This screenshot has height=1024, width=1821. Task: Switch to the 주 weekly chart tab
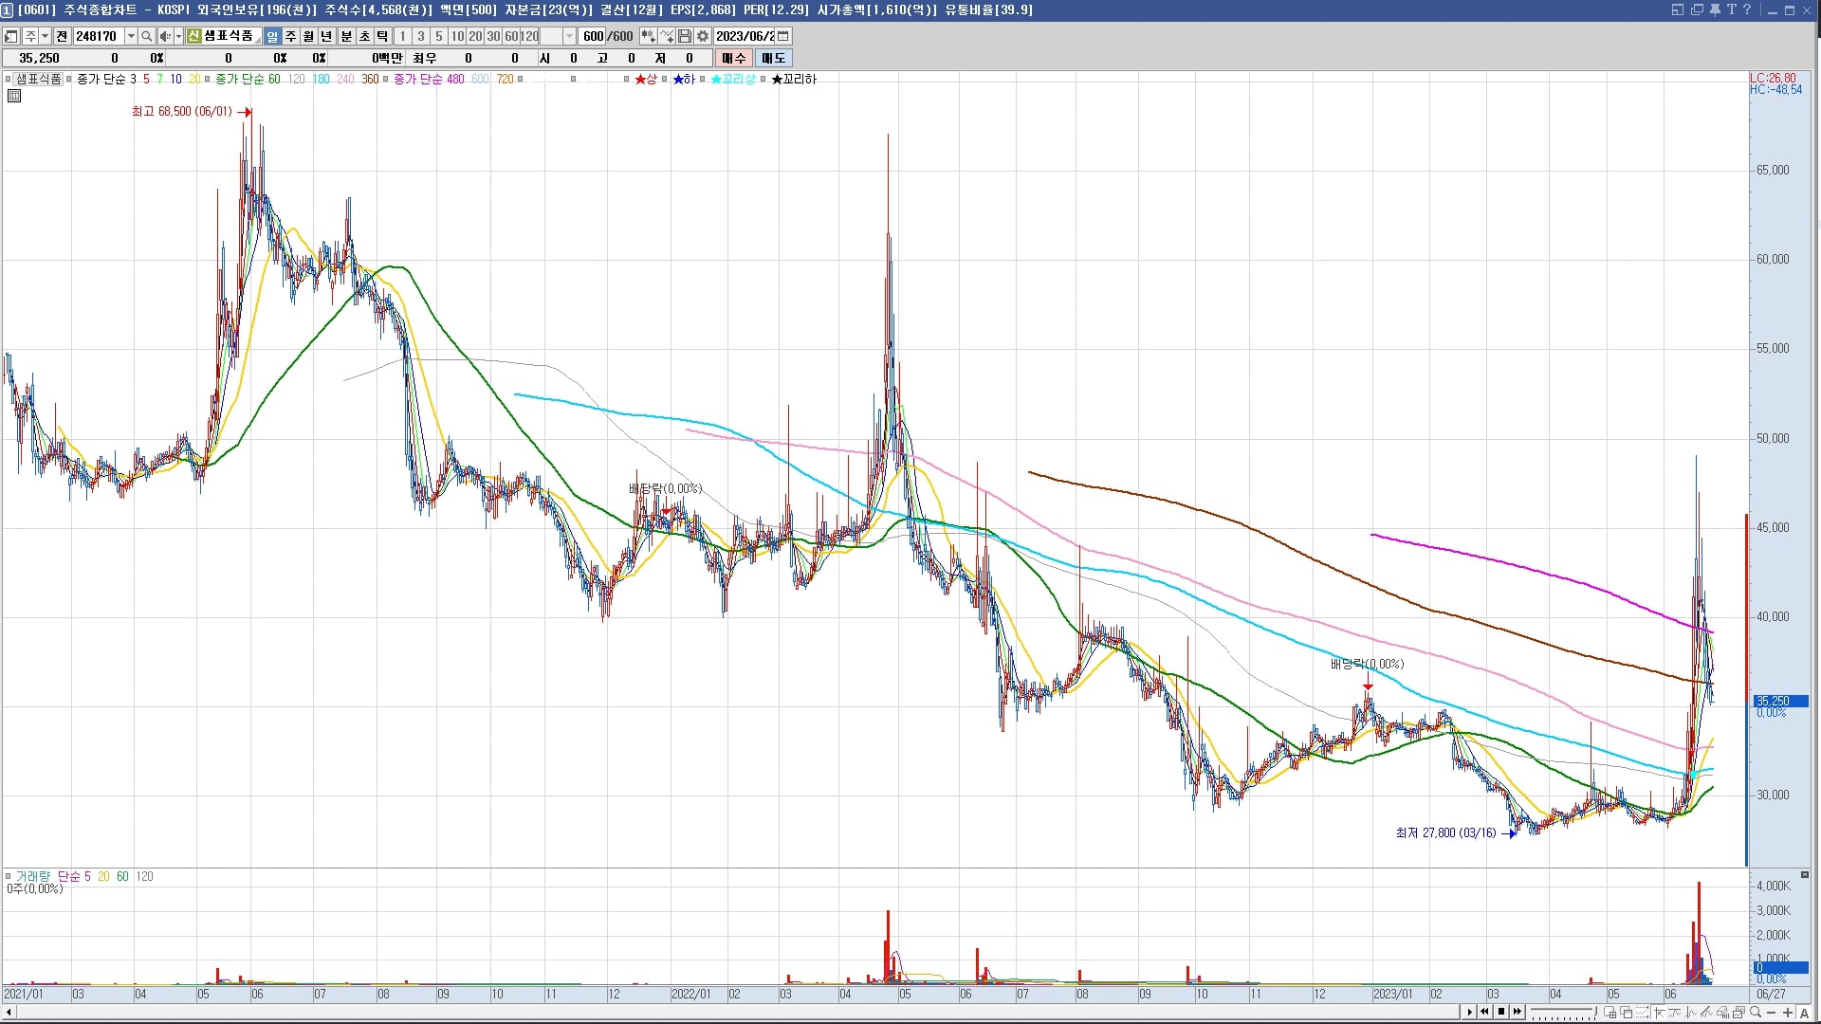click(290, 36)
